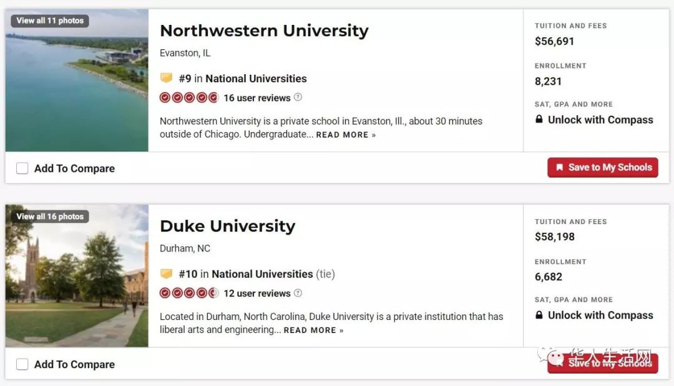
Task: Expand READ MORE on Duke description
Action: tap(313, 330)
